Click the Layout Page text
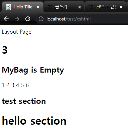Viewport: 128px width, 129px height. pyautogui.click(x=17, y=32)
